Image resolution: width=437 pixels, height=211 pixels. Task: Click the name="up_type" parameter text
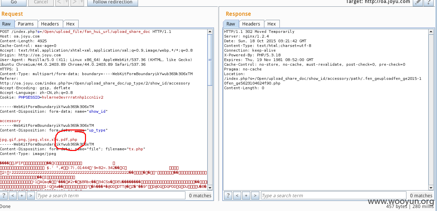click(x=91, y=130)
